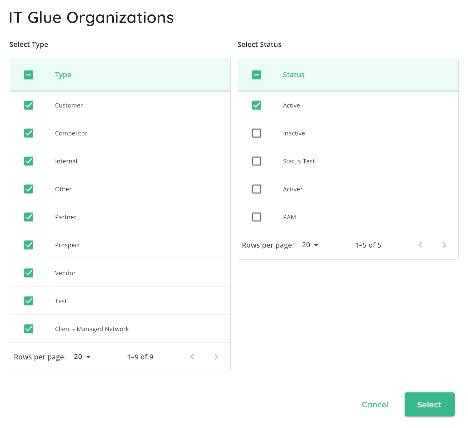This screenshot has width=468, height=428.
Task: Uncheck the Other type checkbox
Action: [x=29, y=189]
